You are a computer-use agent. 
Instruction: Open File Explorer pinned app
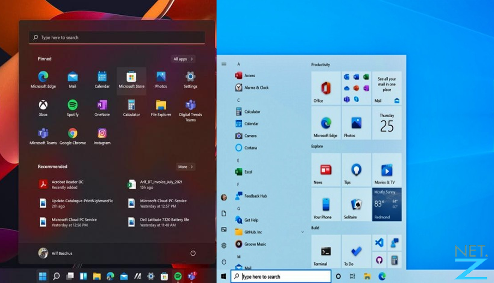[161, 108]
